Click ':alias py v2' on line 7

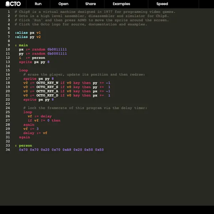(28, 37)
